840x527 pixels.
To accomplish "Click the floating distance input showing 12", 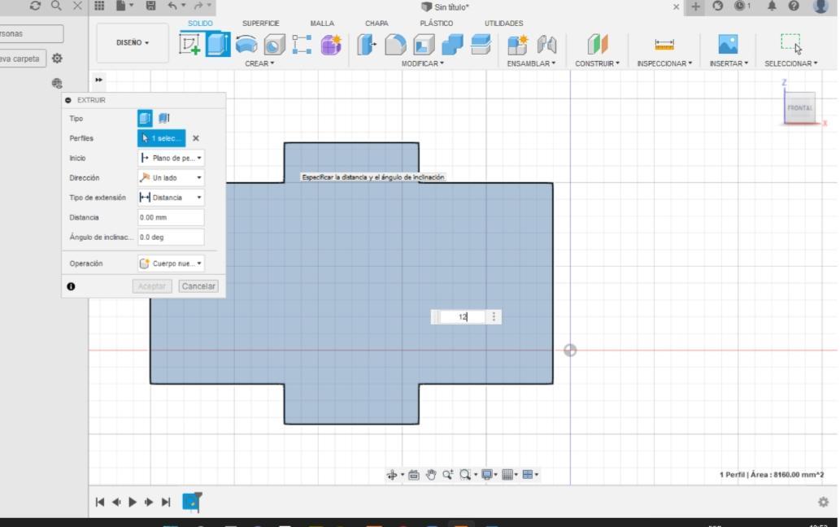I will 463,316.
